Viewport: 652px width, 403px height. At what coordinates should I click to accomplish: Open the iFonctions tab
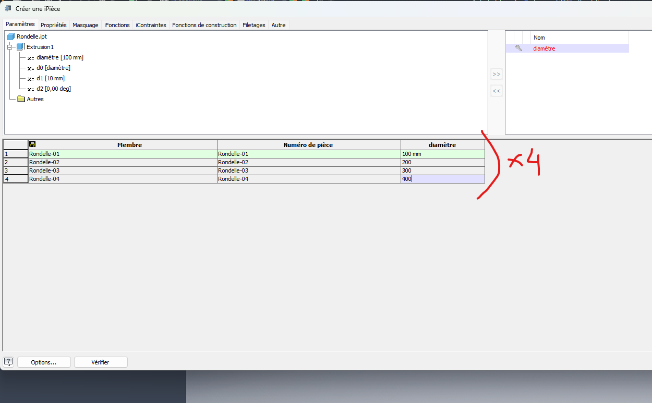click(x=117, y=25)
